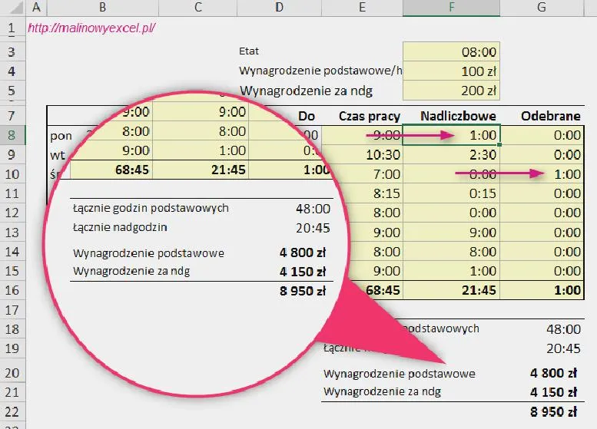
Task: Click Etat value cell 08:00
Action: (x=451, y=51)
